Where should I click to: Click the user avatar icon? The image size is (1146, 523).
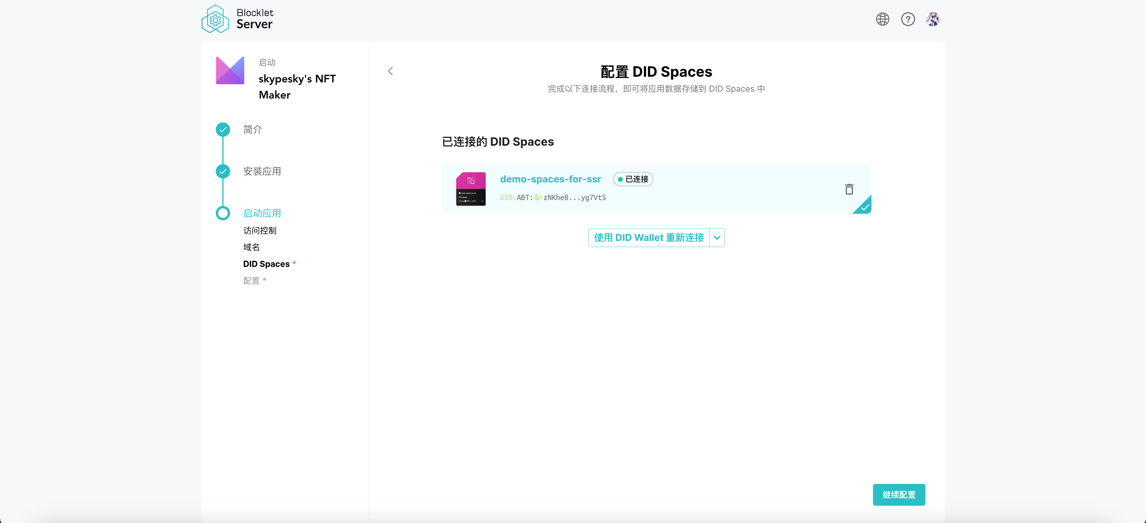932,19
